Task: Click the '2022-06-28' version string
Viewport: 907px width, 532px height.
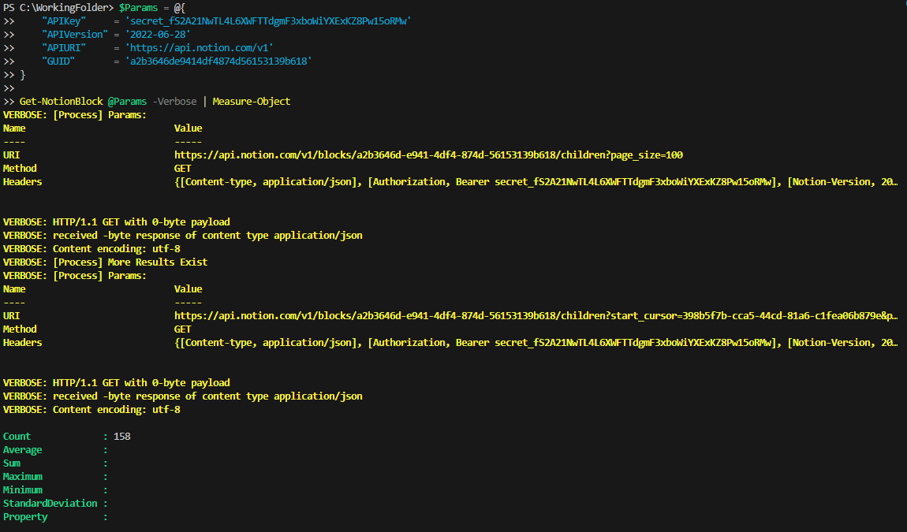Action: [158, 35]
